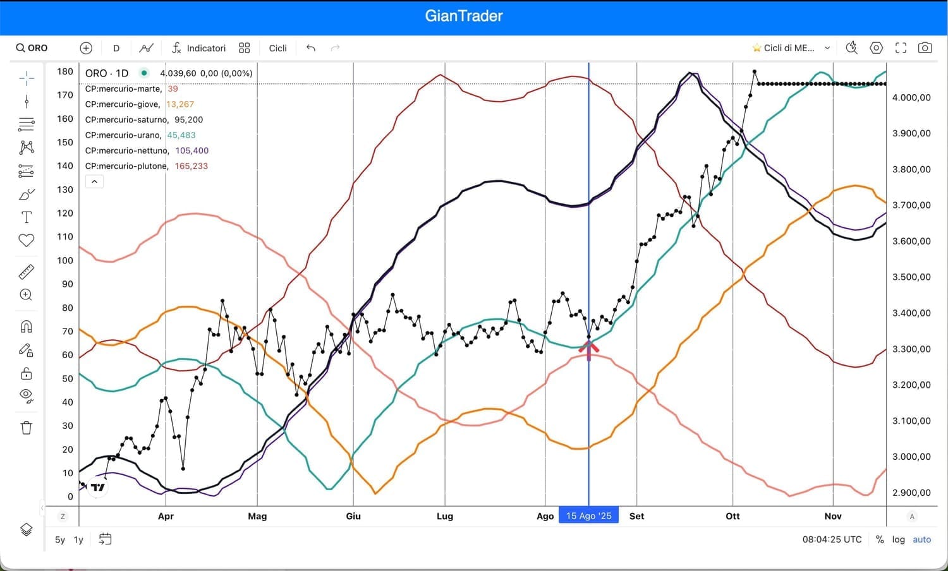Search symbol ORO
Image resolution: width=948 pixels, height=571 pixels.
(x=32, y=48)
